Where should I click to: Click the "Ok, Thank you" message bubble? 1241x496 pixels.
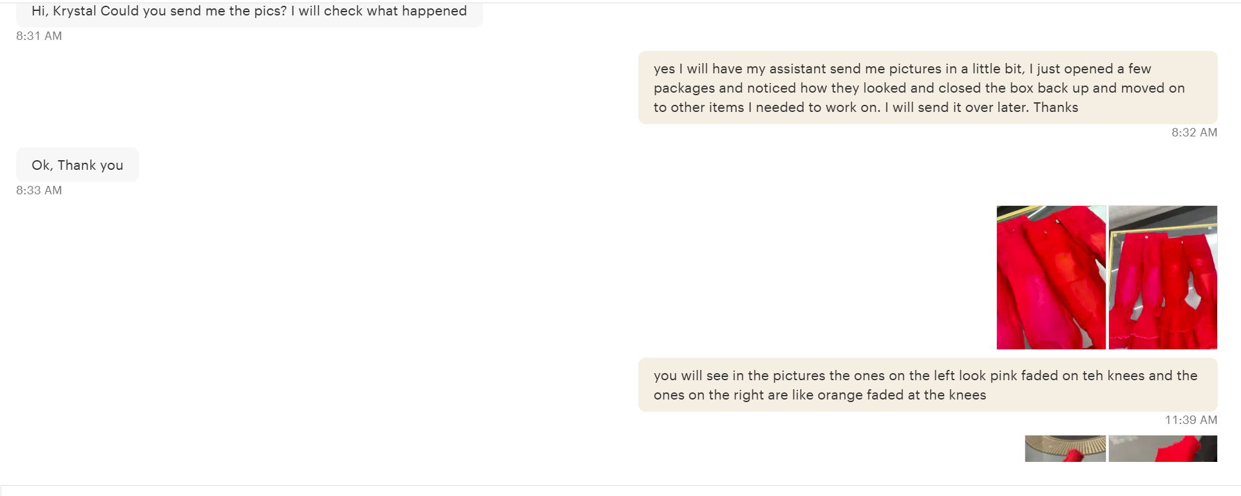(x=77, y=165)
